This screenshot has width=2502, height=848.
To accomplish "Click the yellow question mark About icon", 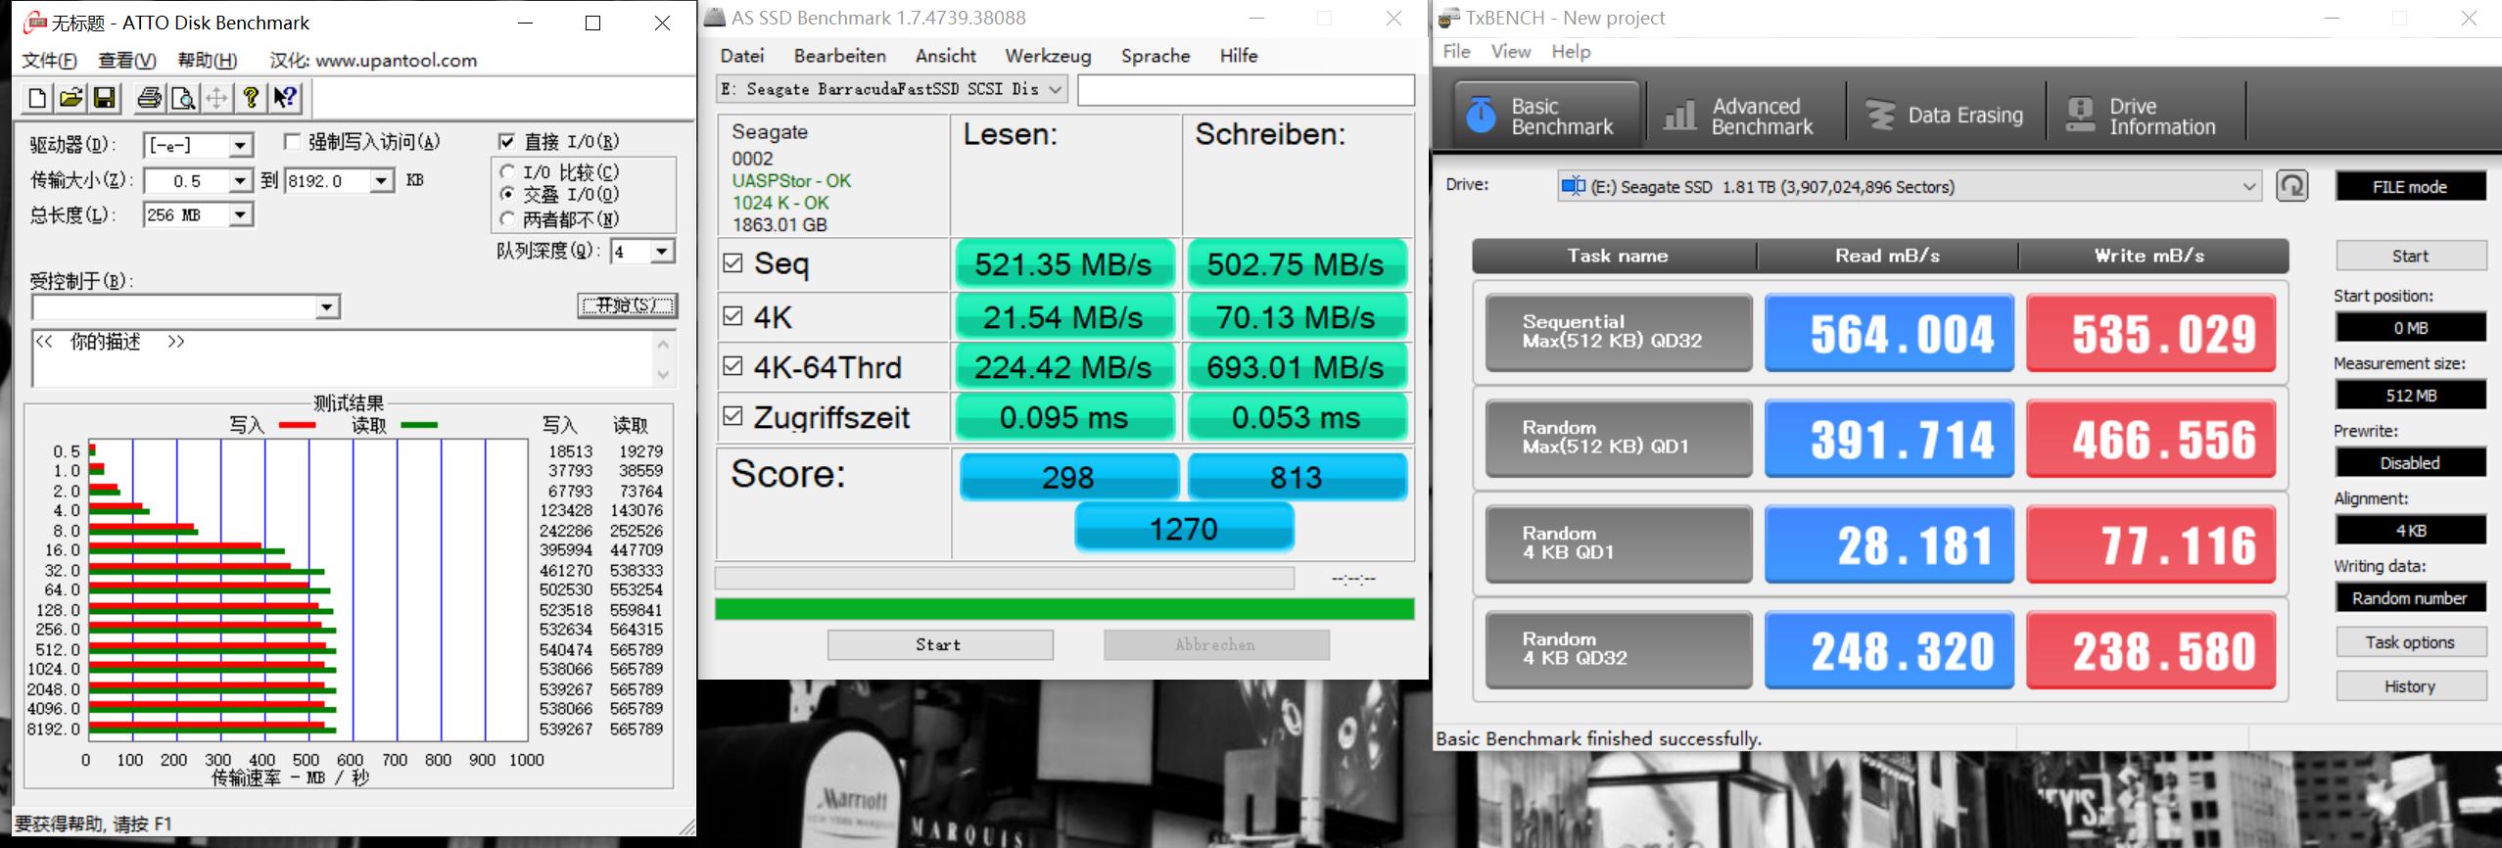I will tap(251, 98).
